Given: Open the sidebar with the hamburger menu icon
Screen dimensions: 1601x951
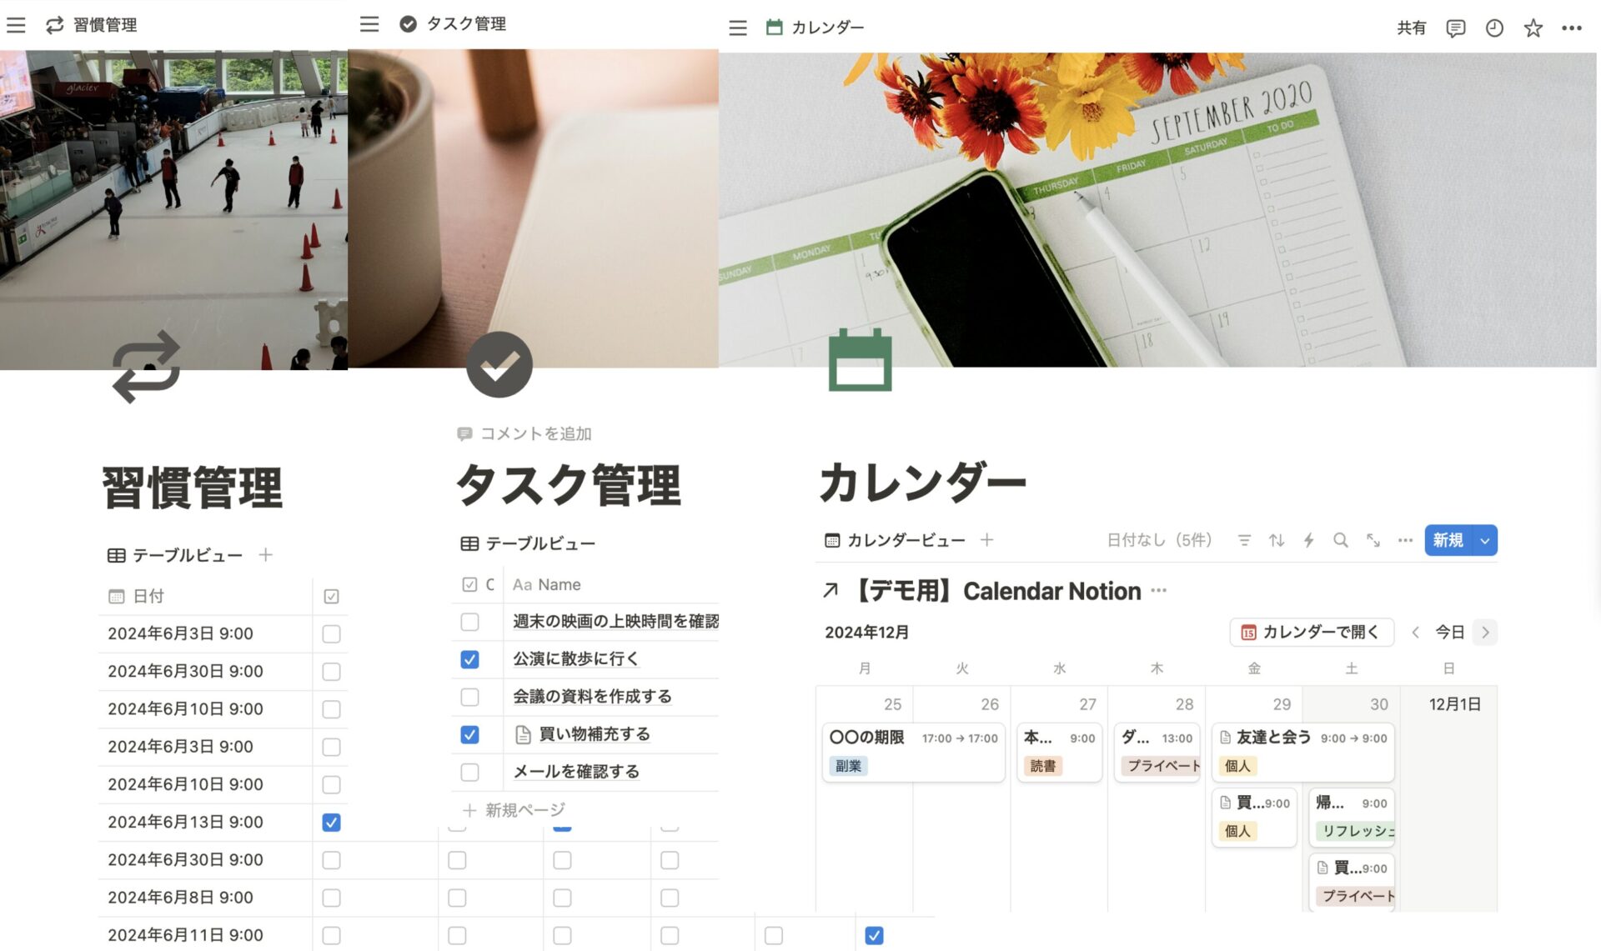Looking at the screenshot, I should point(16,25).
